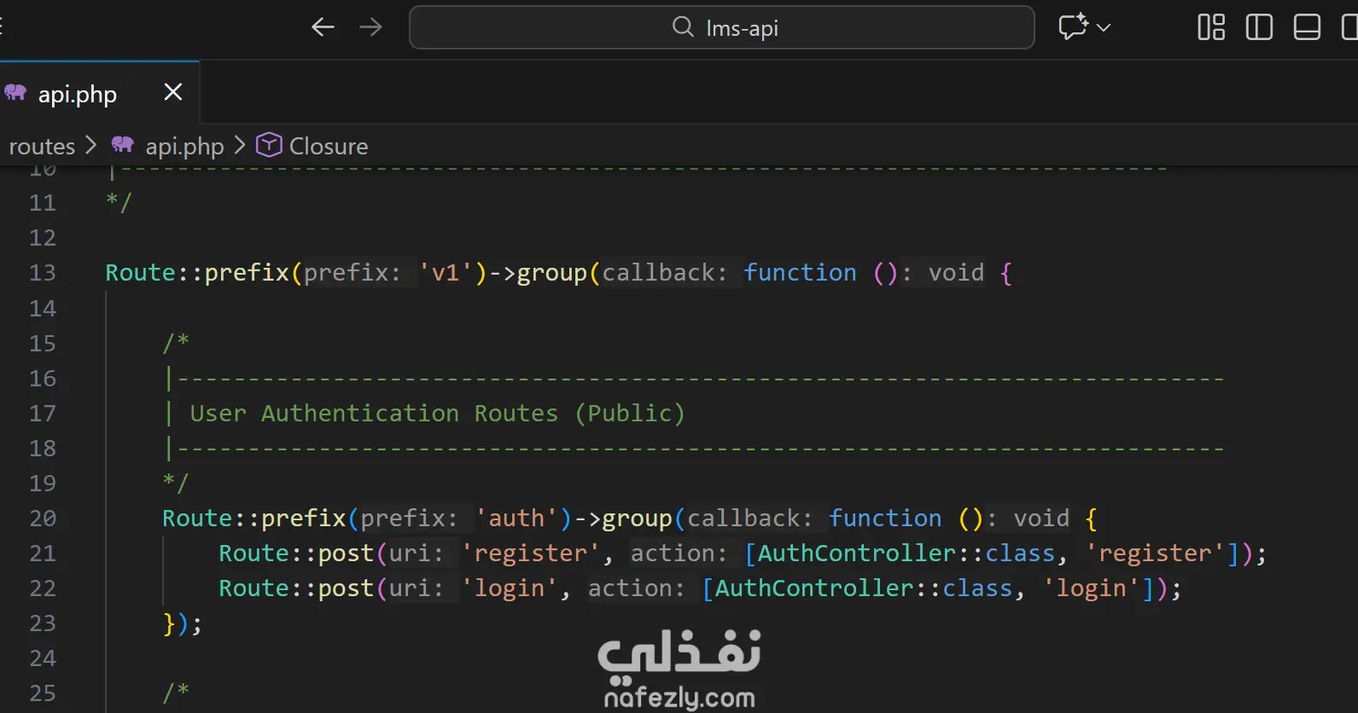The image size is (1358, 713).
Task: Select Closure in the breadcrumb
Action: point(329,146)
